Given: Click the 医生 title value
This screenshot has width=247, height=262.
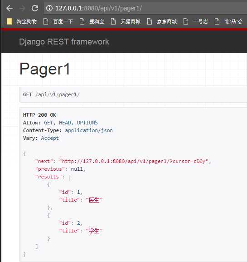Looking at the screenshot, I should click(94, 200).
